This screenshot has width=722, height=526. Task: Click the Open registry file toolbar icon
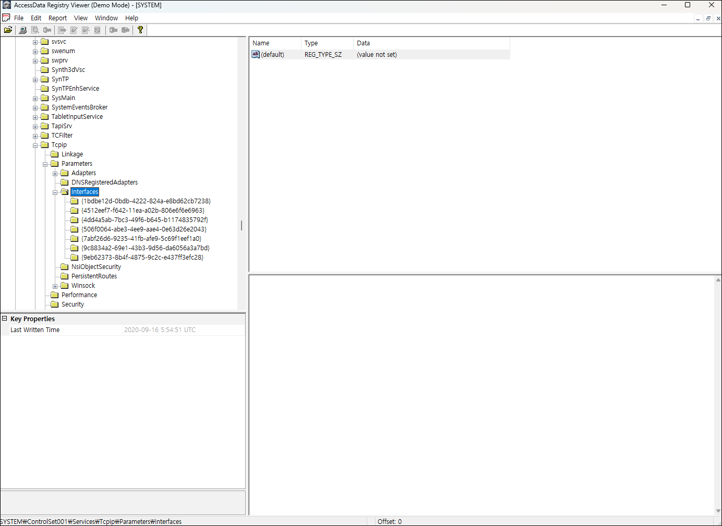pos(8,30)
